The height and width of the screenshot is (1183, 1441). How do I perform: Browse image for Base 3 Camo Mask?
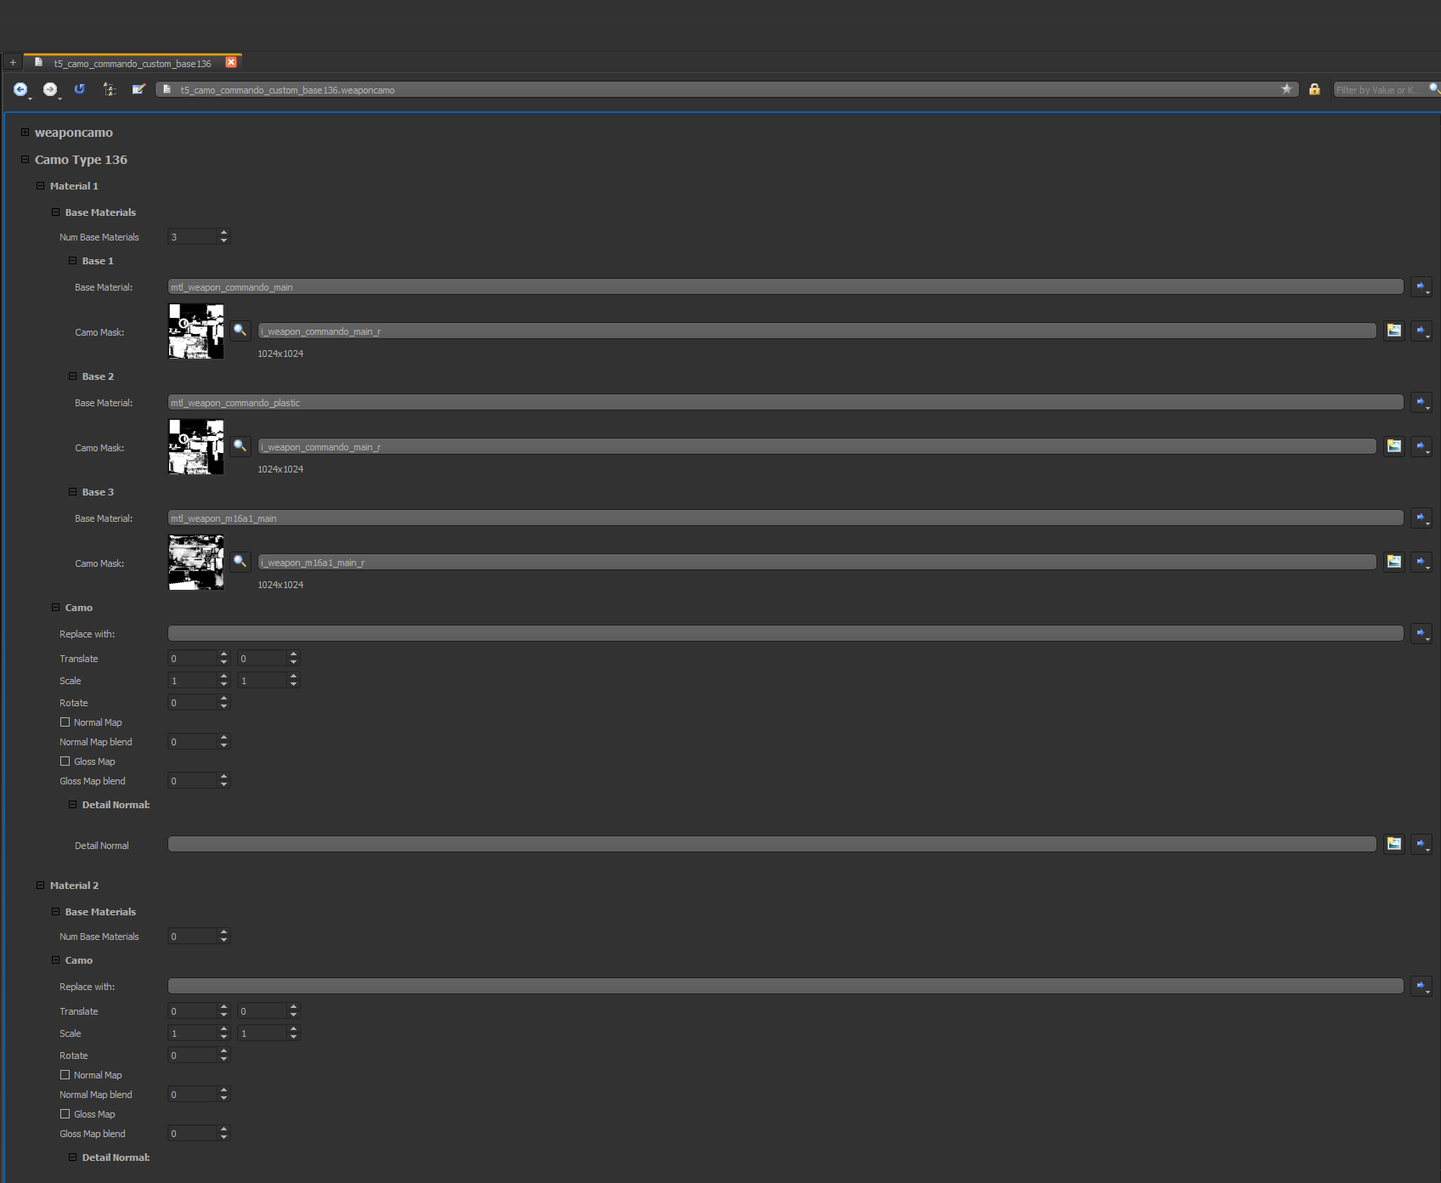coord(1394,562)
